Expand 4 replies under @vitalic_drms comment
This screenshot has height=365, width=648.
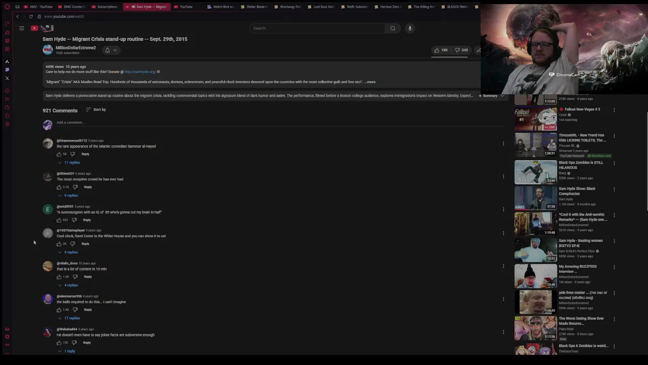(x=68, y=285)
